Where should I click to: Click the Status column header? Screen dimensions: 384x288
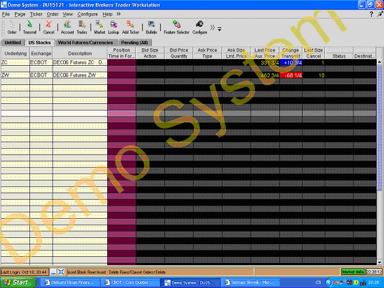coord(339,56)
